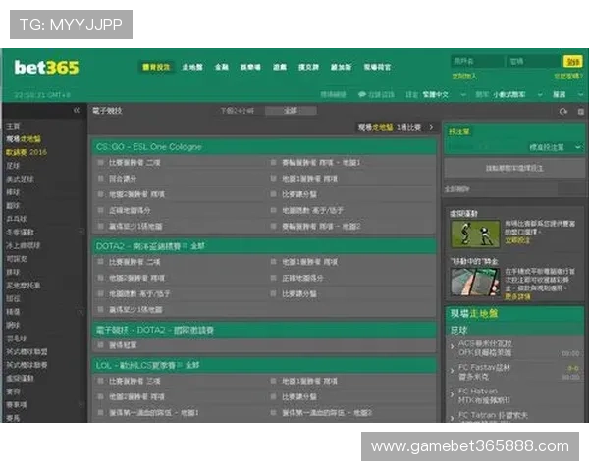The image size is (589, 471).
Task: Open the 撲克牌 poker tab
Action: 308,67
